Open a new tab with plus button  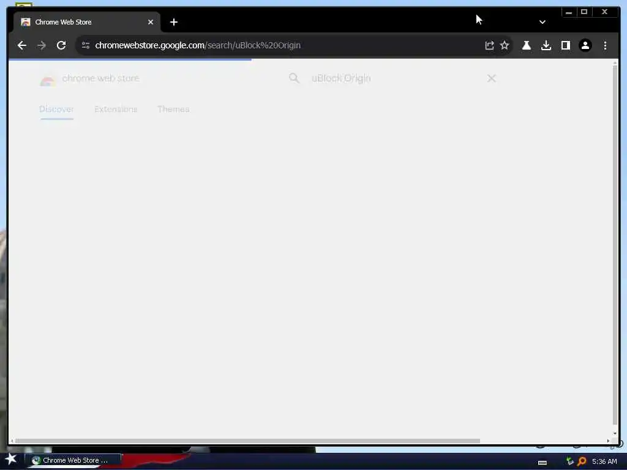174,23
